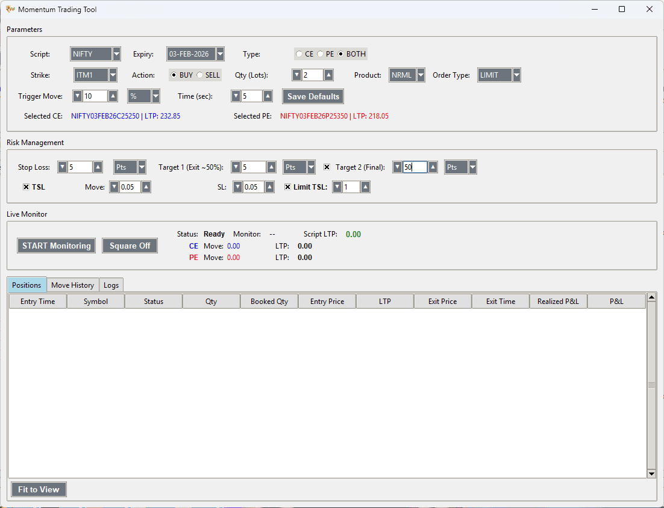Open the Strike dropdown showing ITM1
Image resolution: width=664 pixels, height=508 pixels.
click(x=112, y=75)
